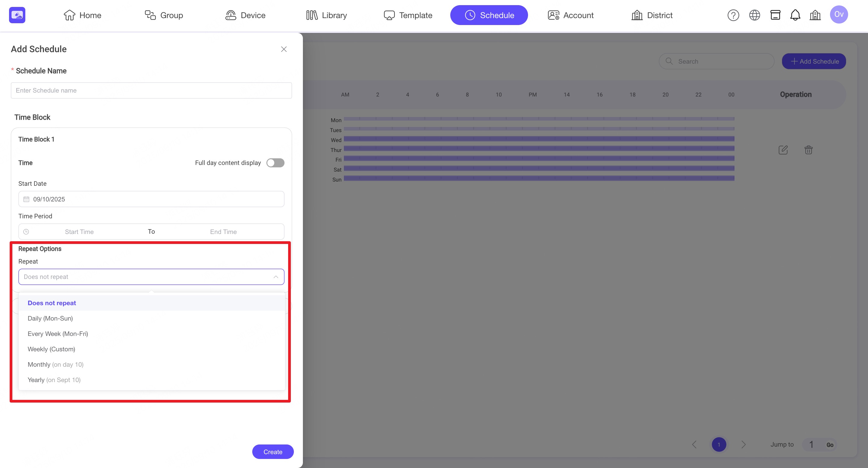Click the Start Date calendar icon
Screen dimensions: 868x468
click(26, 199)
